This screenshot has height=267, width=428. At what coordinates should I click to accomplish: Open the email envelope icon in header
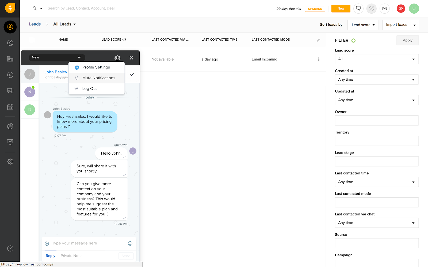[385, 9]
